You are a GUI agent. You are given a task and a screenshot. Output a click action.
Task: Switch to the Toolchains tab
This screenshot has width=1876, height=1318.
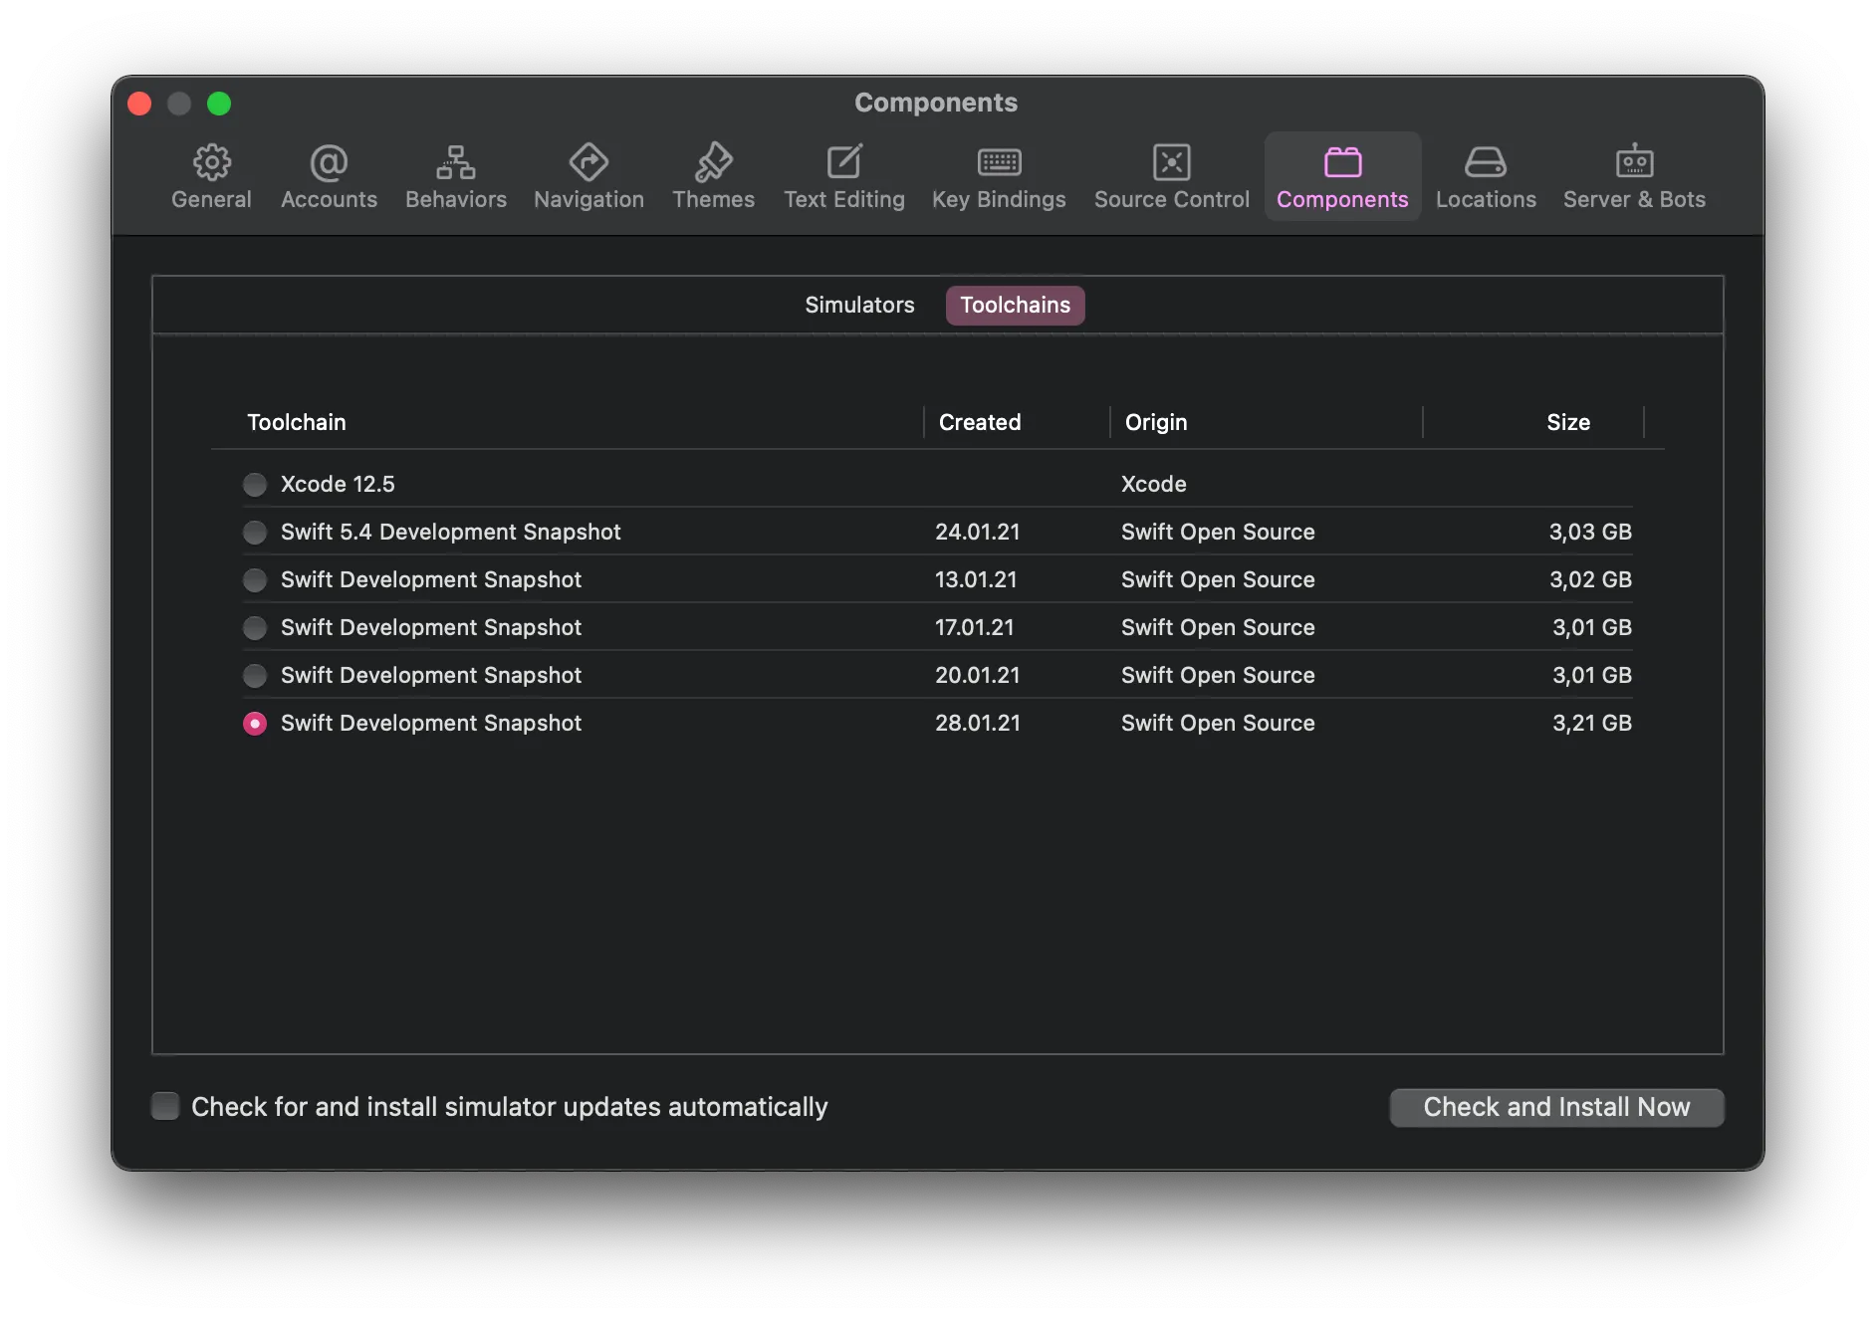pos(1014,305)
